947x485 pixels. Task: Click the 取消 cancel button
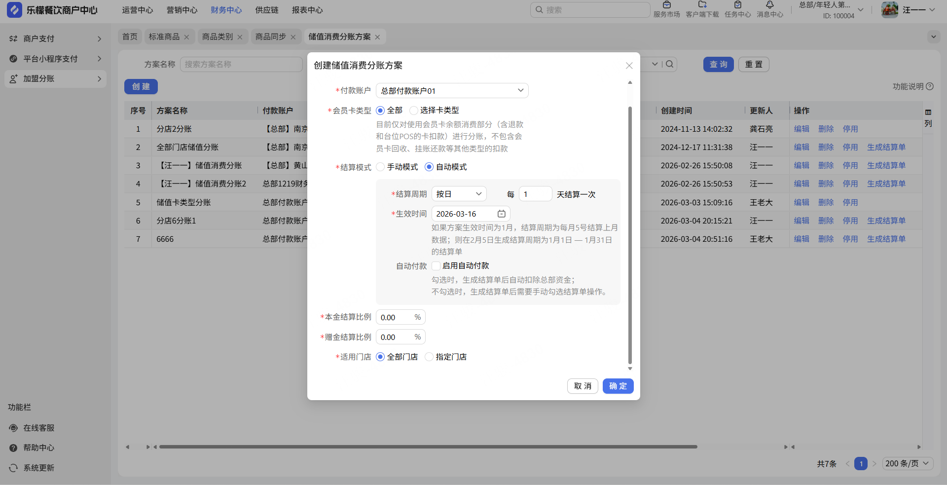(583, 386)
